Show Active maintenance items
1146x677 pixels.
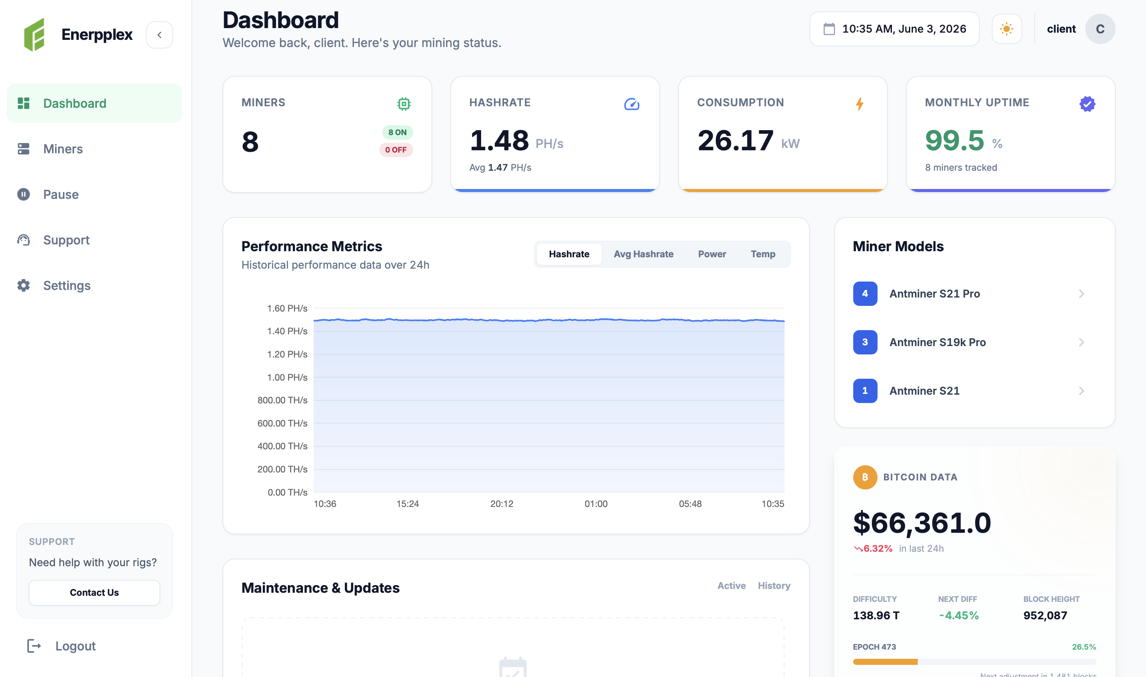tap(731, 586)
